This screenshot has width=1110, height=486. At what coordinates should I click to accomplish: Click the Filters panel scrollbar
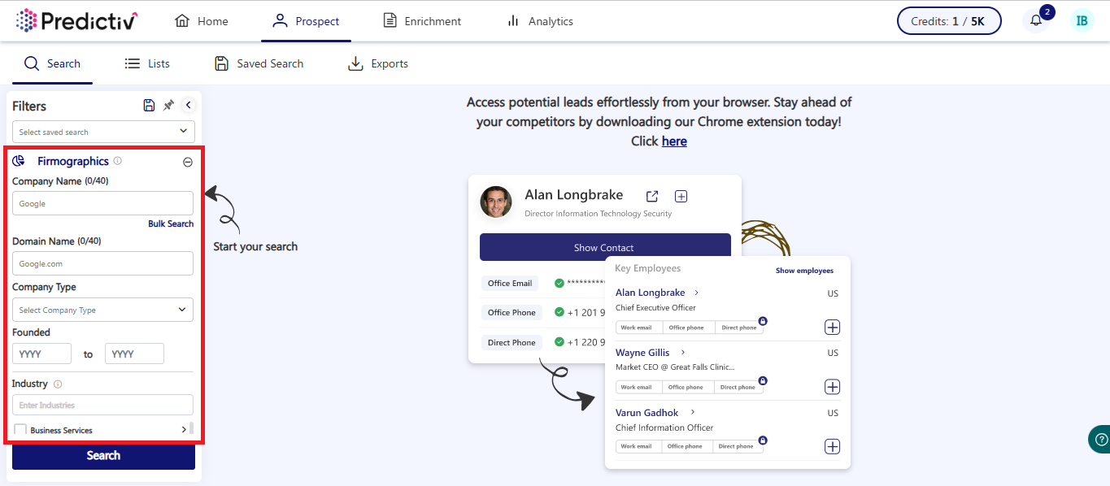pyautogui.click(x=192, y=429)
